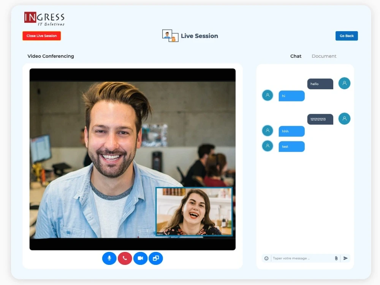The width and height of the screenshot is (380, 285).
Task: Click avatar next to "1212121213" message
Action: click(344, 119)
